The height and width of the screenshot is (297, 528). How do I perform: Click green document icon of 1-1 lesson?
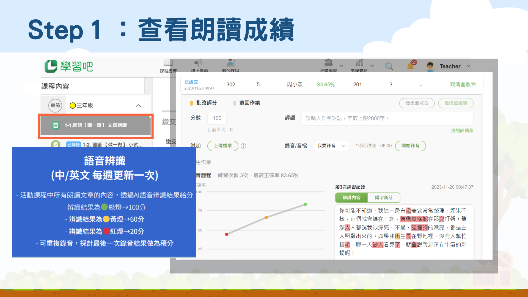point(55,125)
